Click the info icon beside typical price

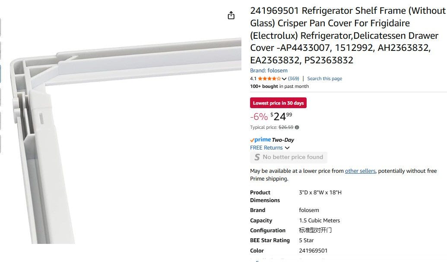tap(297, 128)
